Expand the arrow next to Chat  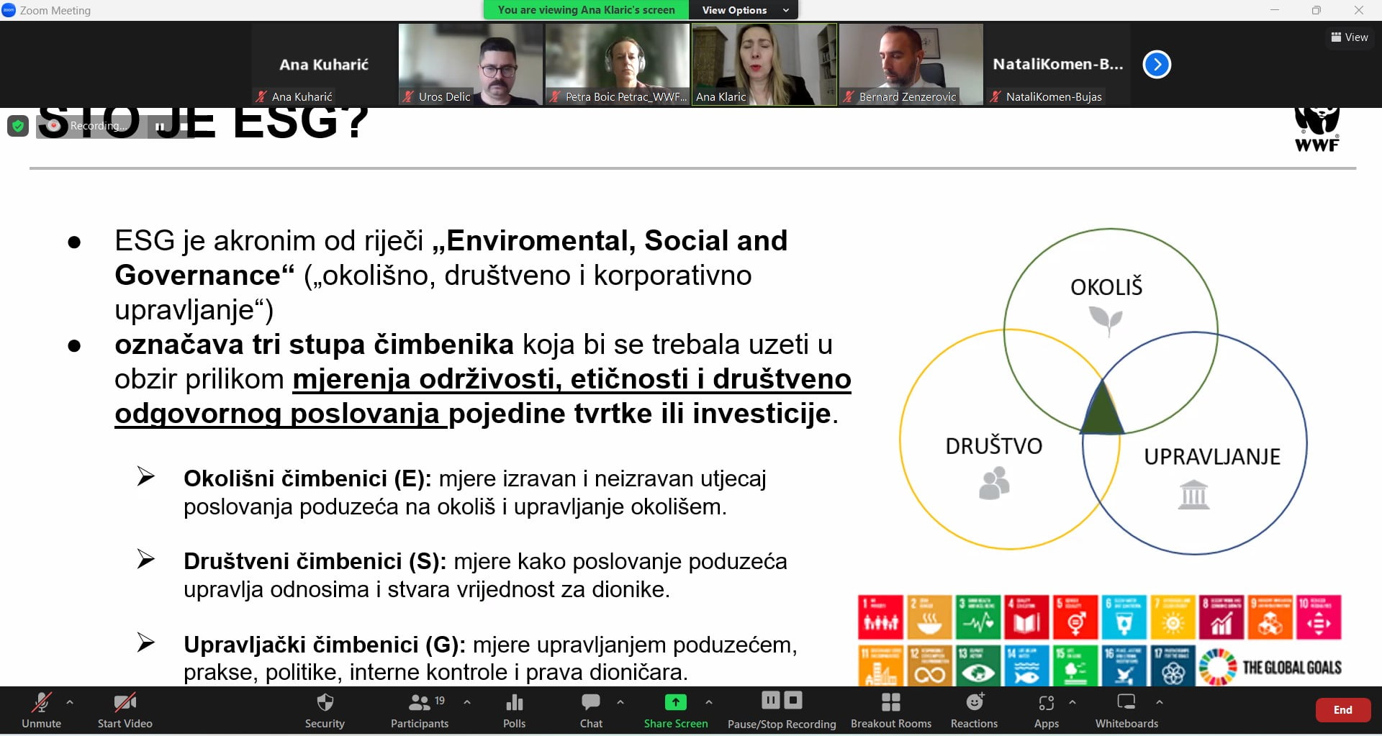pos(620,701)
